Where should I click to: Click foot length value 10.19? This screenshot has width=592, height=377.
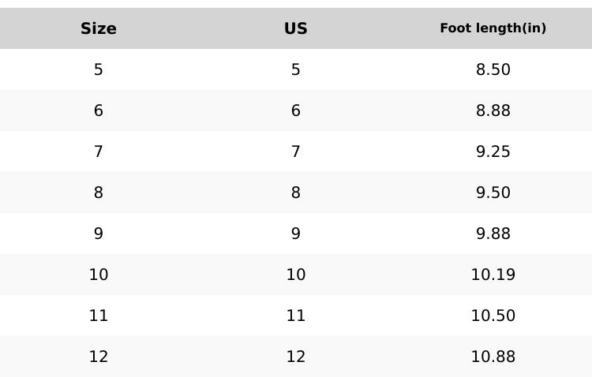pyautogui.click(x=493, y=274)
